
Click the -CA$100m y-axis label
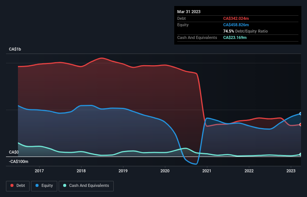[x=19, y=161]
